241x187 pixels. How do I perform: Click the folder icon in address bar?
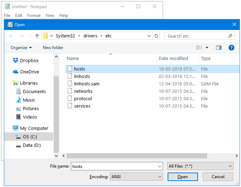point(46,36)
